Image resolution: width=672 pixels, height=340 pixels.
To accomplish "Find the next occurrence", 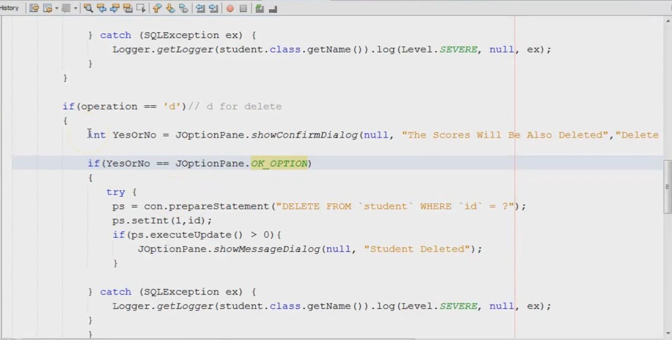I will (x=114, y=8).
